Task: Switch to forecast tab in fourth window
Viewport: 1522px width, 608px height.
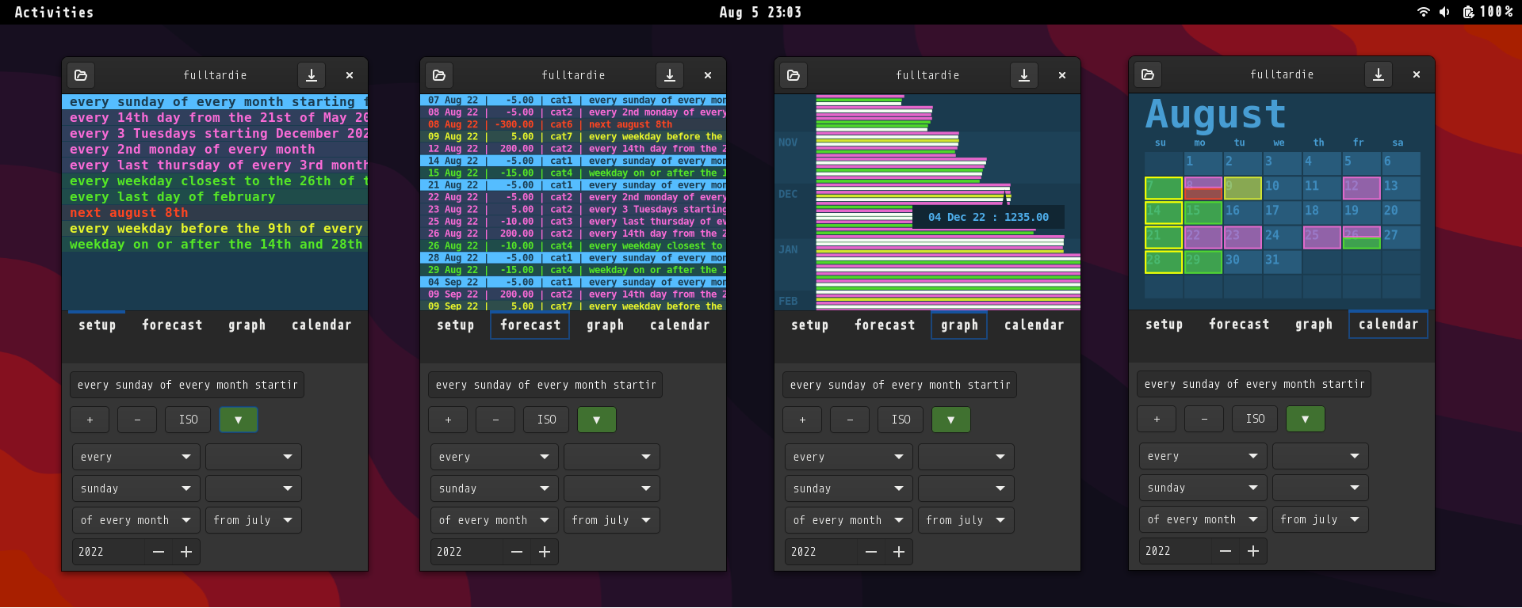Action: pos(1239,325)
